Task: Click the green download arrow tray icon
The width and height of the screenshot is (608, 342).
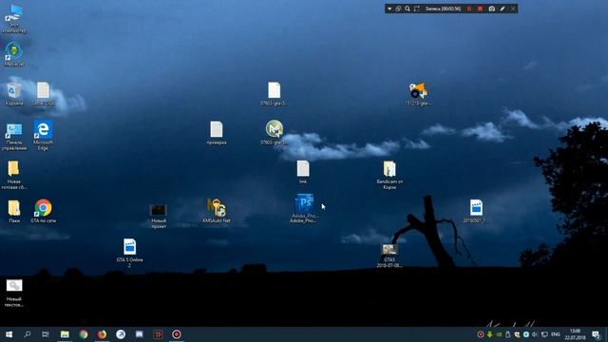Action: 490,334
